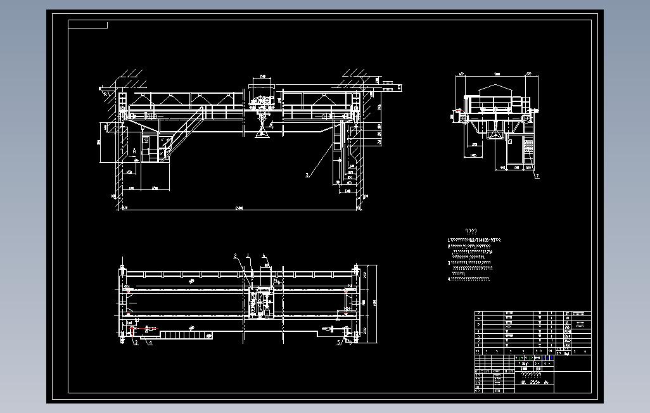Click the overall span dimension under front view
The width and height of the screenshot is (650, 413).
point(239,208)
